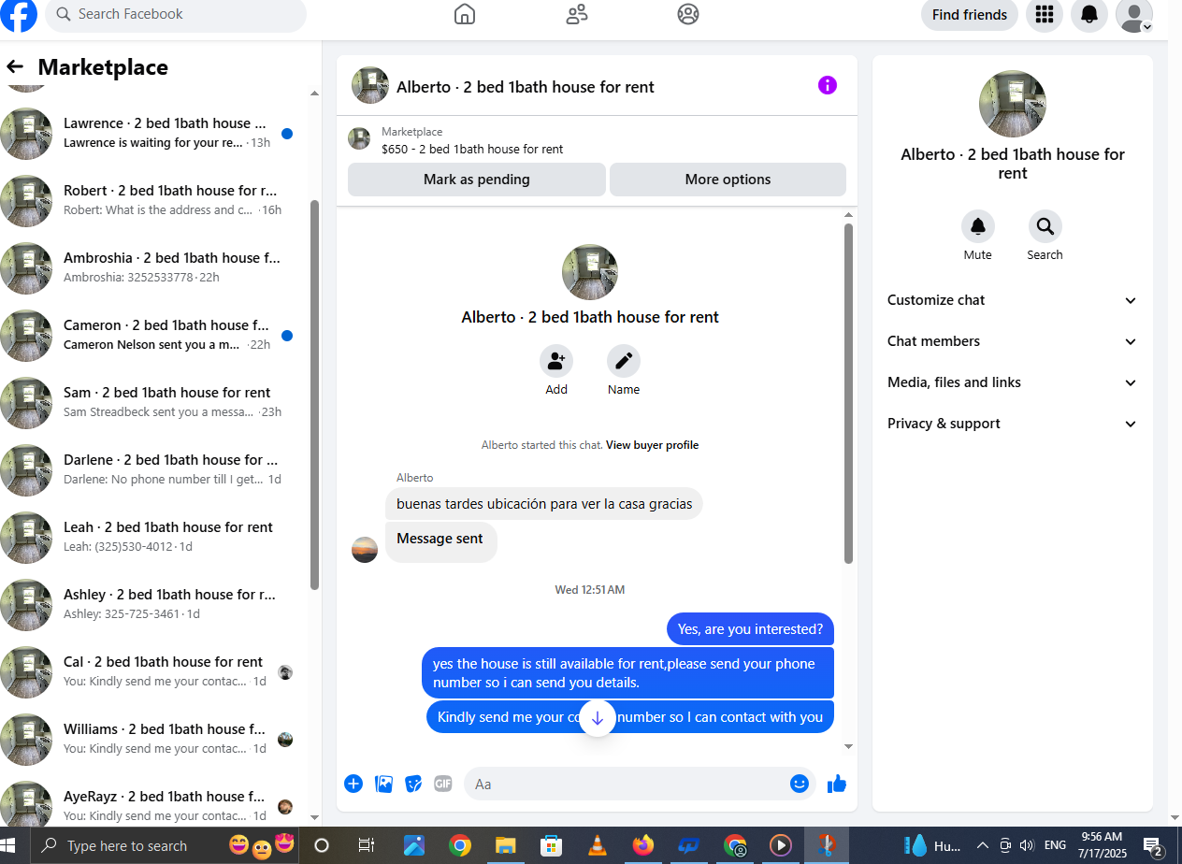Open Windows notification center icon
Viewport: 1182px width, 864px height.
(1152, 846)
